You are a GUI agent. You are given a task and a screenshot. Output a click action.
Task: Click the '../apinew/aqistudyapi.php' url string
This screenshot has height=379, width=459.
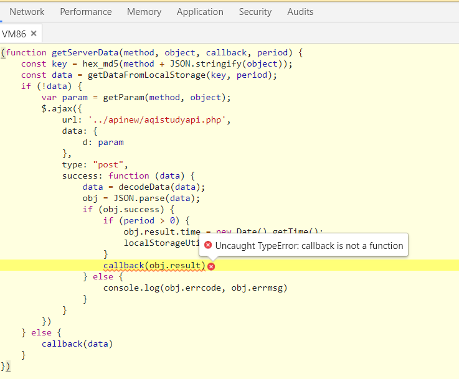[157, 120]
